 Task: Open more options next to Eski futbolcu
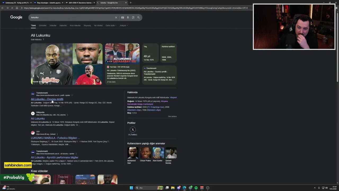[43, 40]
